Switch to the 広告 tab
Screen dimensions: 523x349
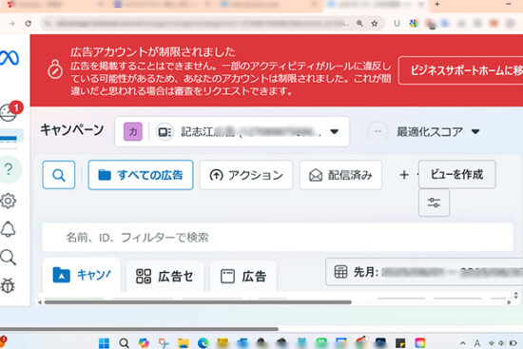pyautogui.click(x=243, y=277)
